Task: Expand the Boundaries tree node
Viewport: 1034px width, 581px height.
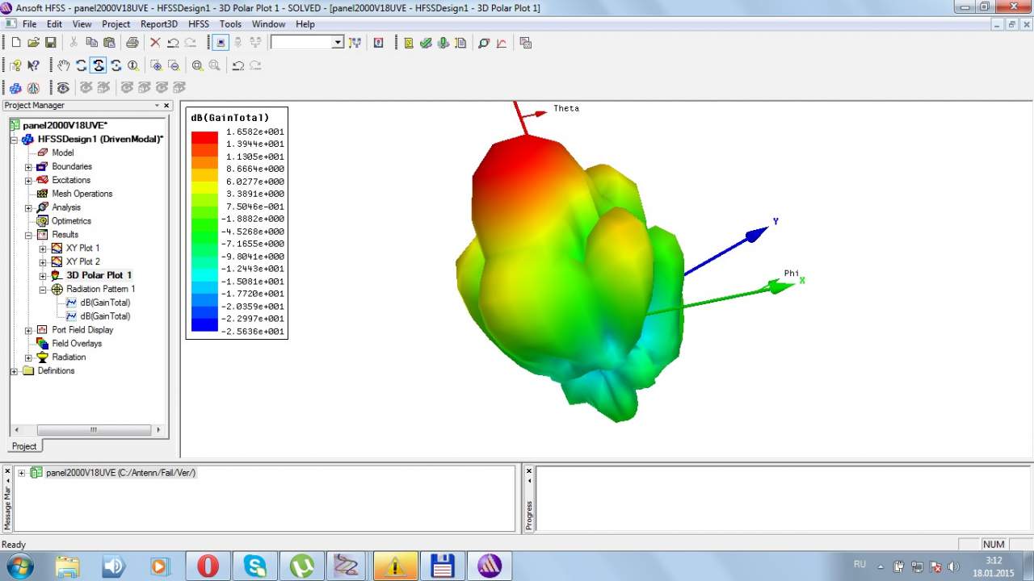Action: click(x=28, y=167)
